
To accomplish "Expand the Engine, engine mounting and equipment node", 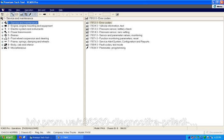I will click(2, 26).
